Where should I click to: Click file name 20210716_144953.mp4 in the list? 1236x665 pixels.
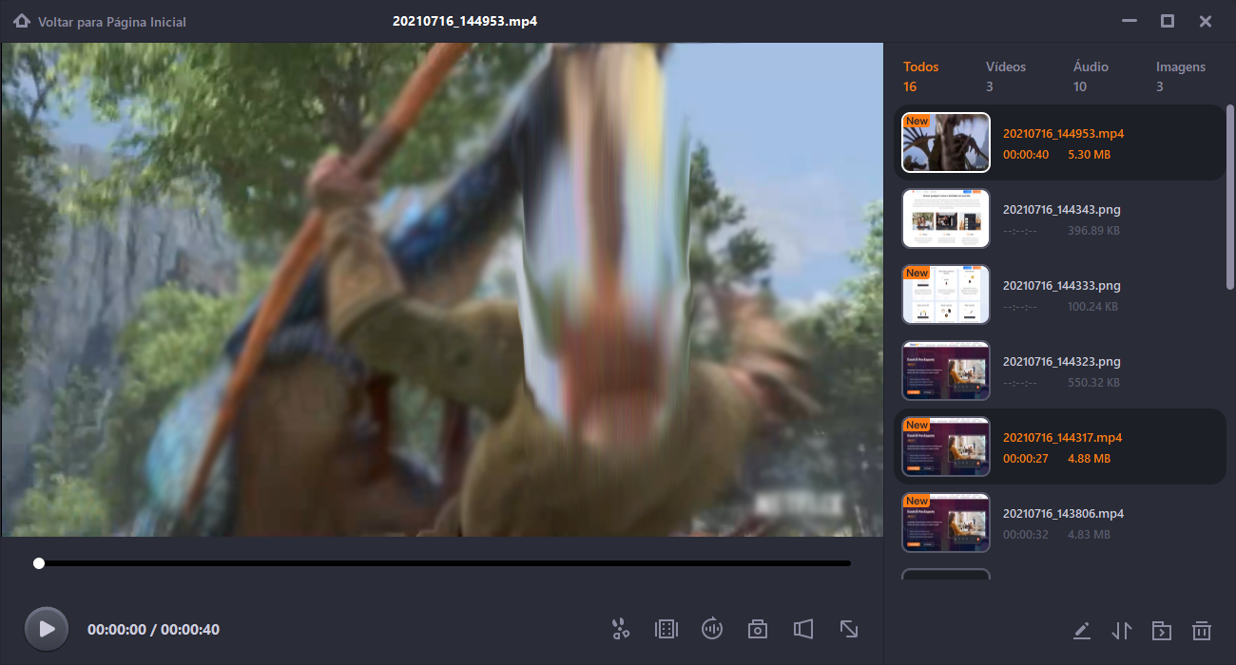tap(1063, 134)
